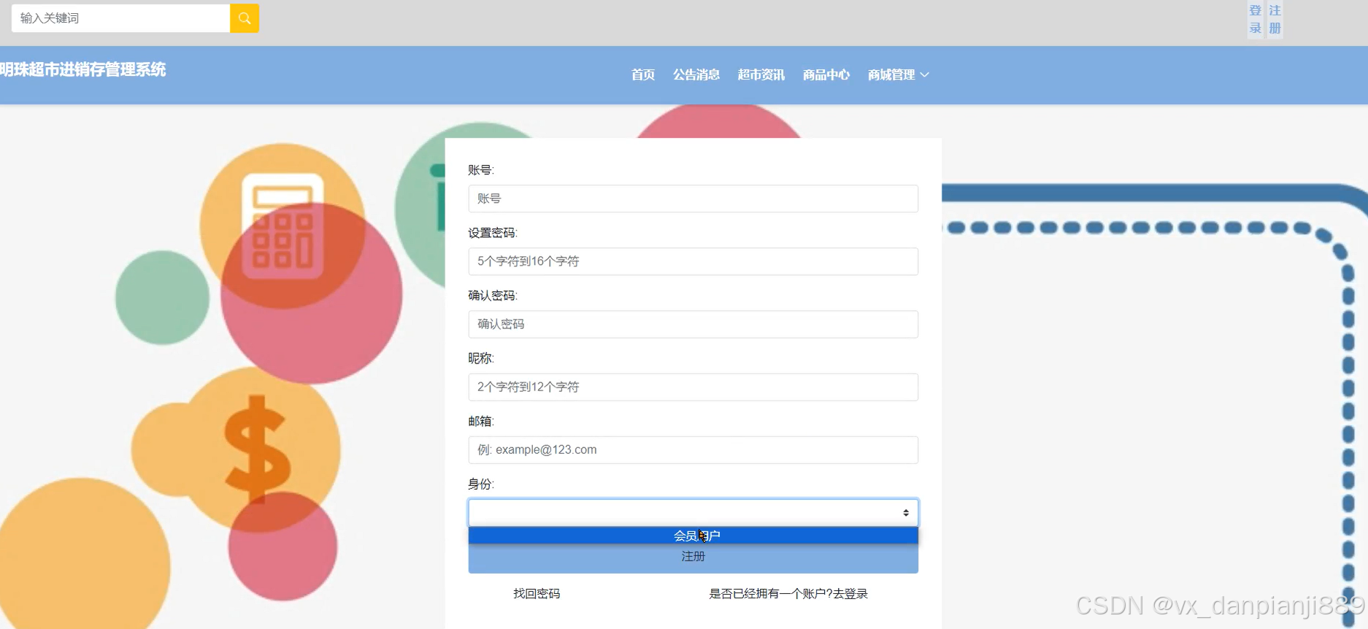Screen dimensions: 1368x629
Task: Focus the 昵称 nickname input field
Action: pos(693,387)
